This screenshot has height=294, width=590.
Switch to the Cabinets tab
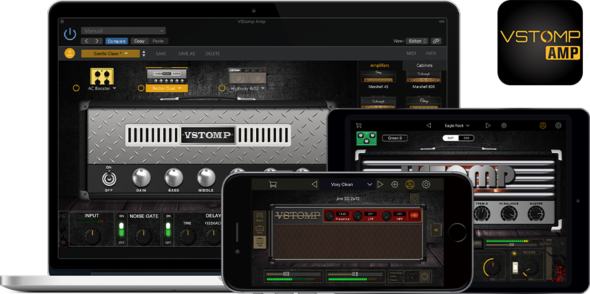coord(424,65)
